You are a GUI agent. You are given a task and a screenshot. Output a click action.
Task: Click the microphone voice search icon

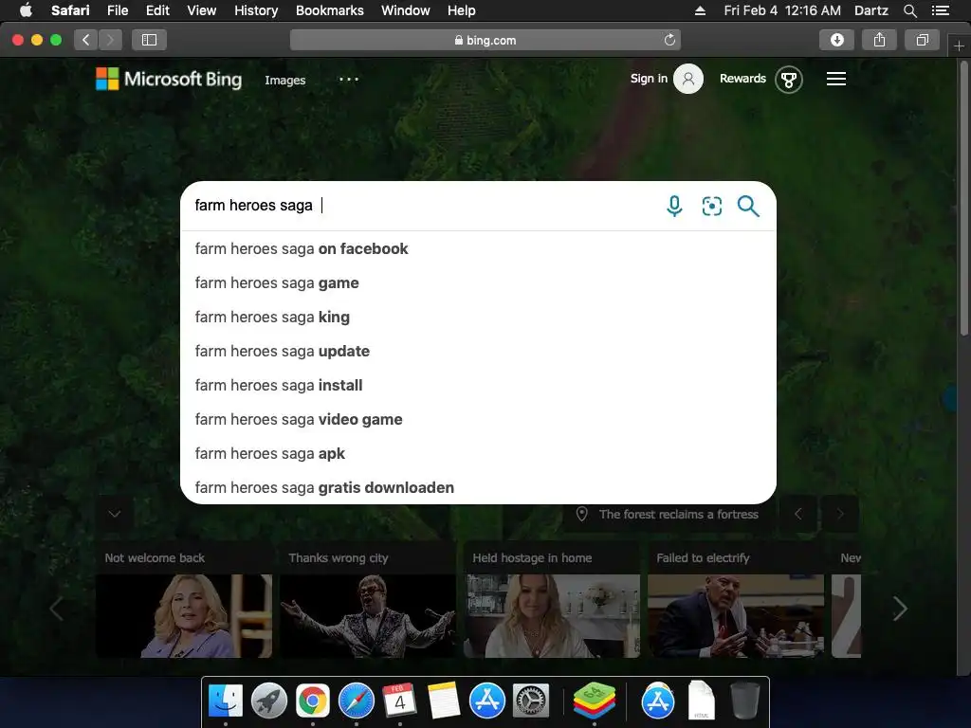(674, 206)
